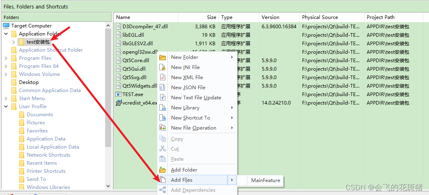The width and height of the screenshot is (429, 195).
Task: Click the New JSON File braces icon
Action: pyautogui.click(x=163, y=88)
